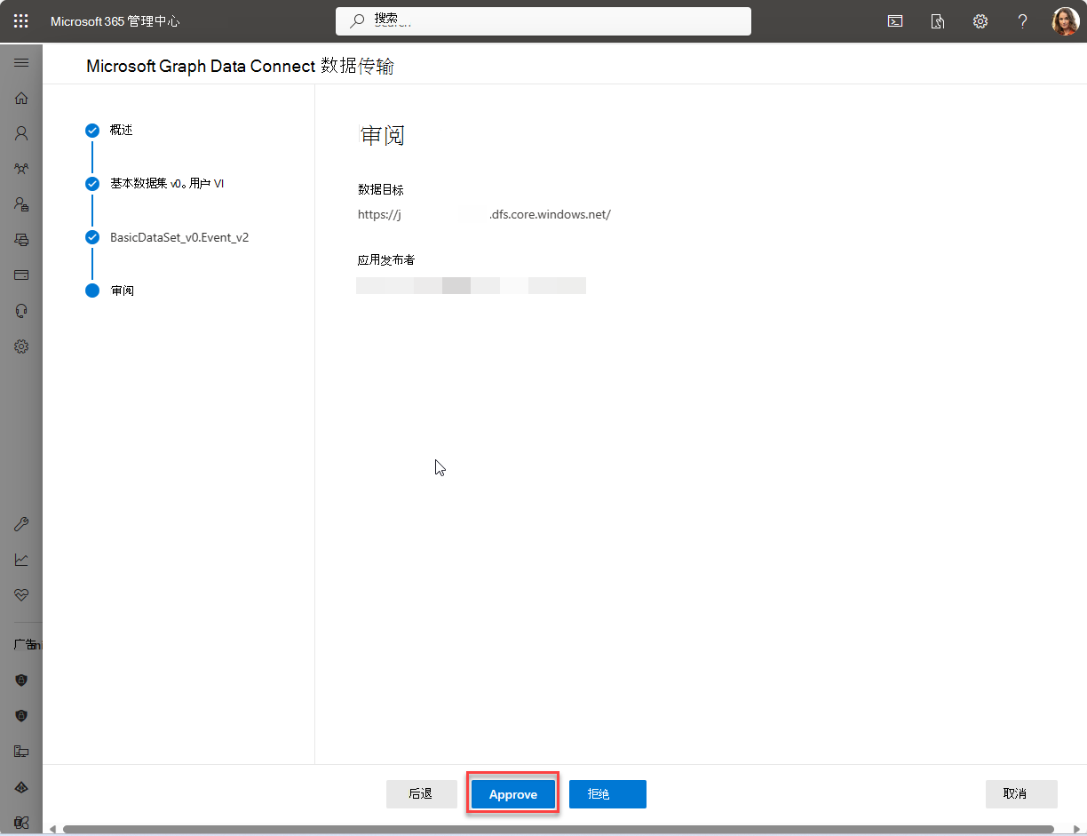Expand the hamburger navigation menu
Screen dimensions: 1087x836
tap(21, 63)
